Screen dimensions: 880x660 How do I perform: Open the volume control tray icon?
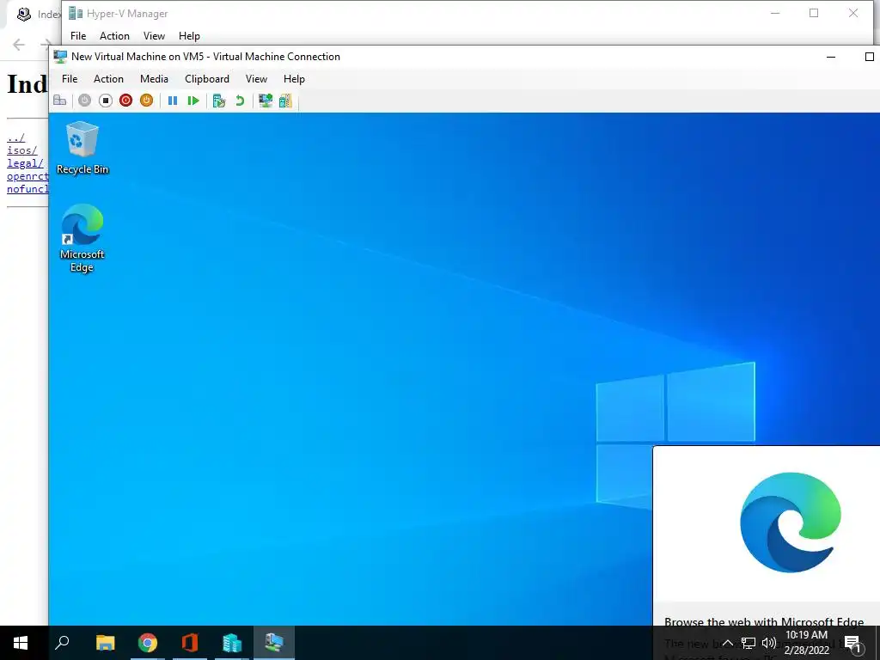[x=769, y=643]
